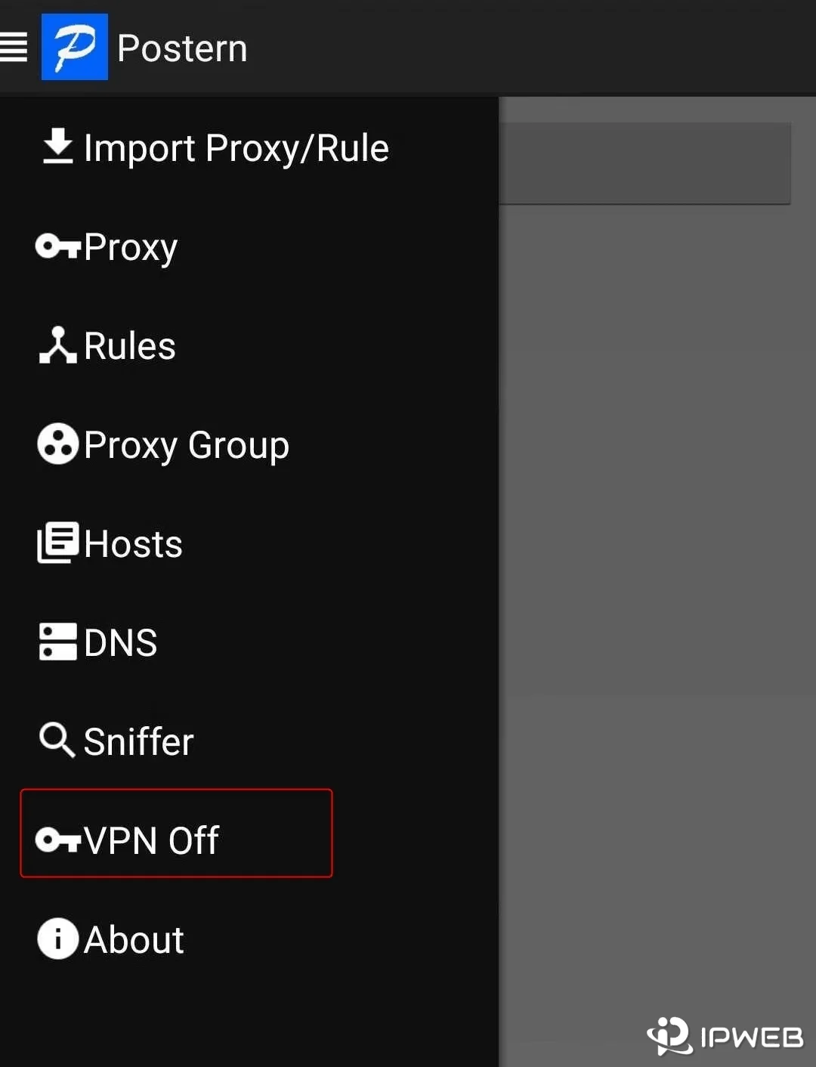Viewport: 816px width, 1067px height.
Task: Open the Sniffer text label
Action: [138, 742]
